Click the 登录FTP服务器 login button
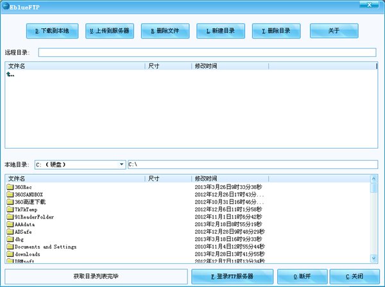Viewport: 385px width, 287px height. (232, 277)
